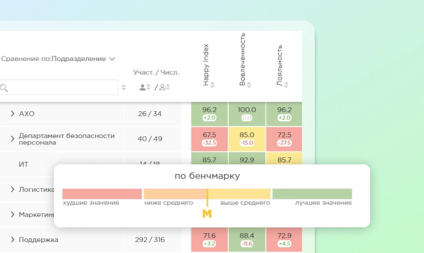Click the red худшие значения legend swatch
The height and width of the screenshot is (253, 424).
pyautogui.click(x=102, y=194)
